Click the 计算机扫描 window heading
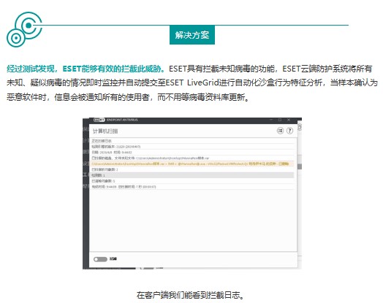The height and width of the screenshot is (303, 383). [105, 131]
